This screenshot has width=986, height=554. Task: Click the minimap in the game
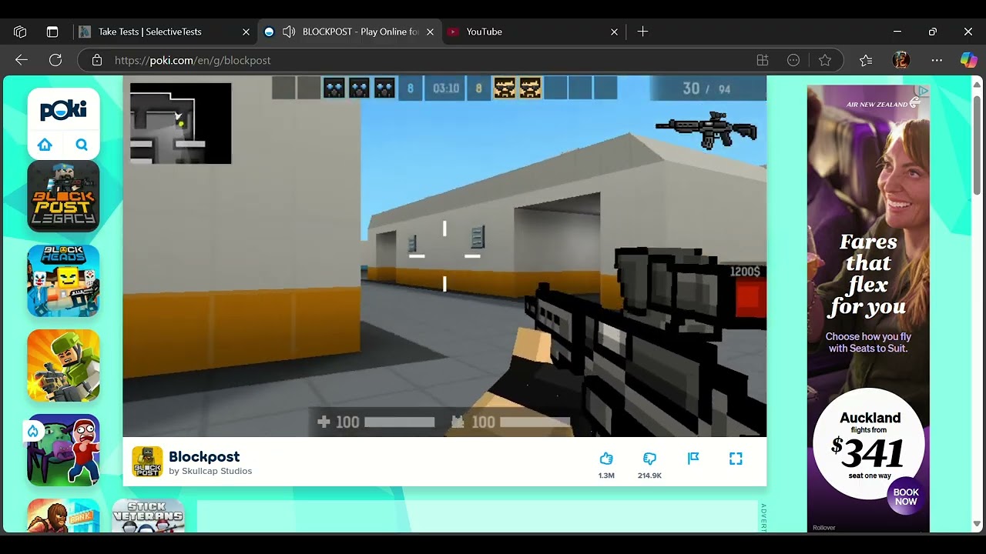click(x=180, y=123)
